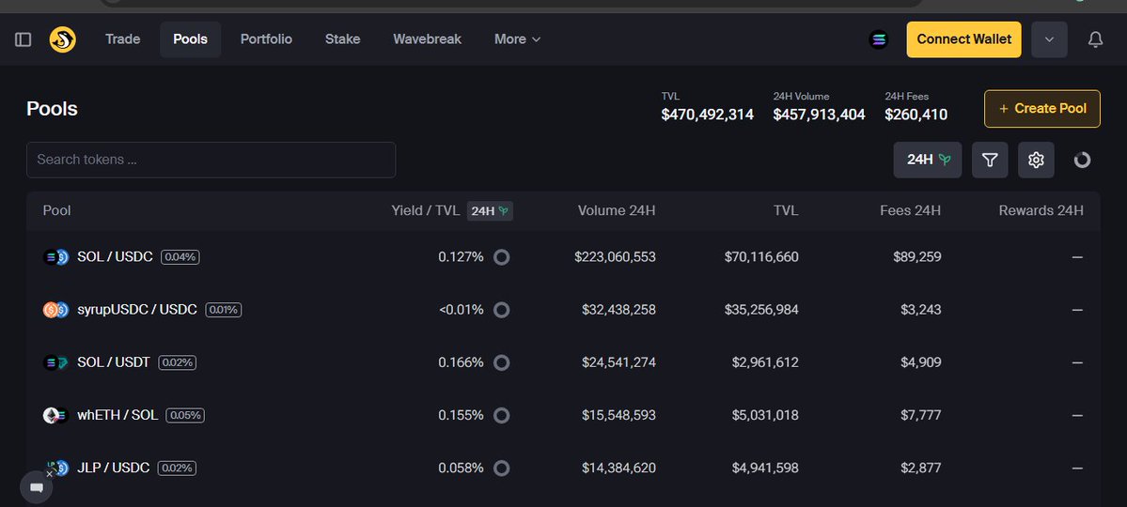The image size is (1127, 507).
Task: Open pool list settings gear
Action: click(1036, 160)
